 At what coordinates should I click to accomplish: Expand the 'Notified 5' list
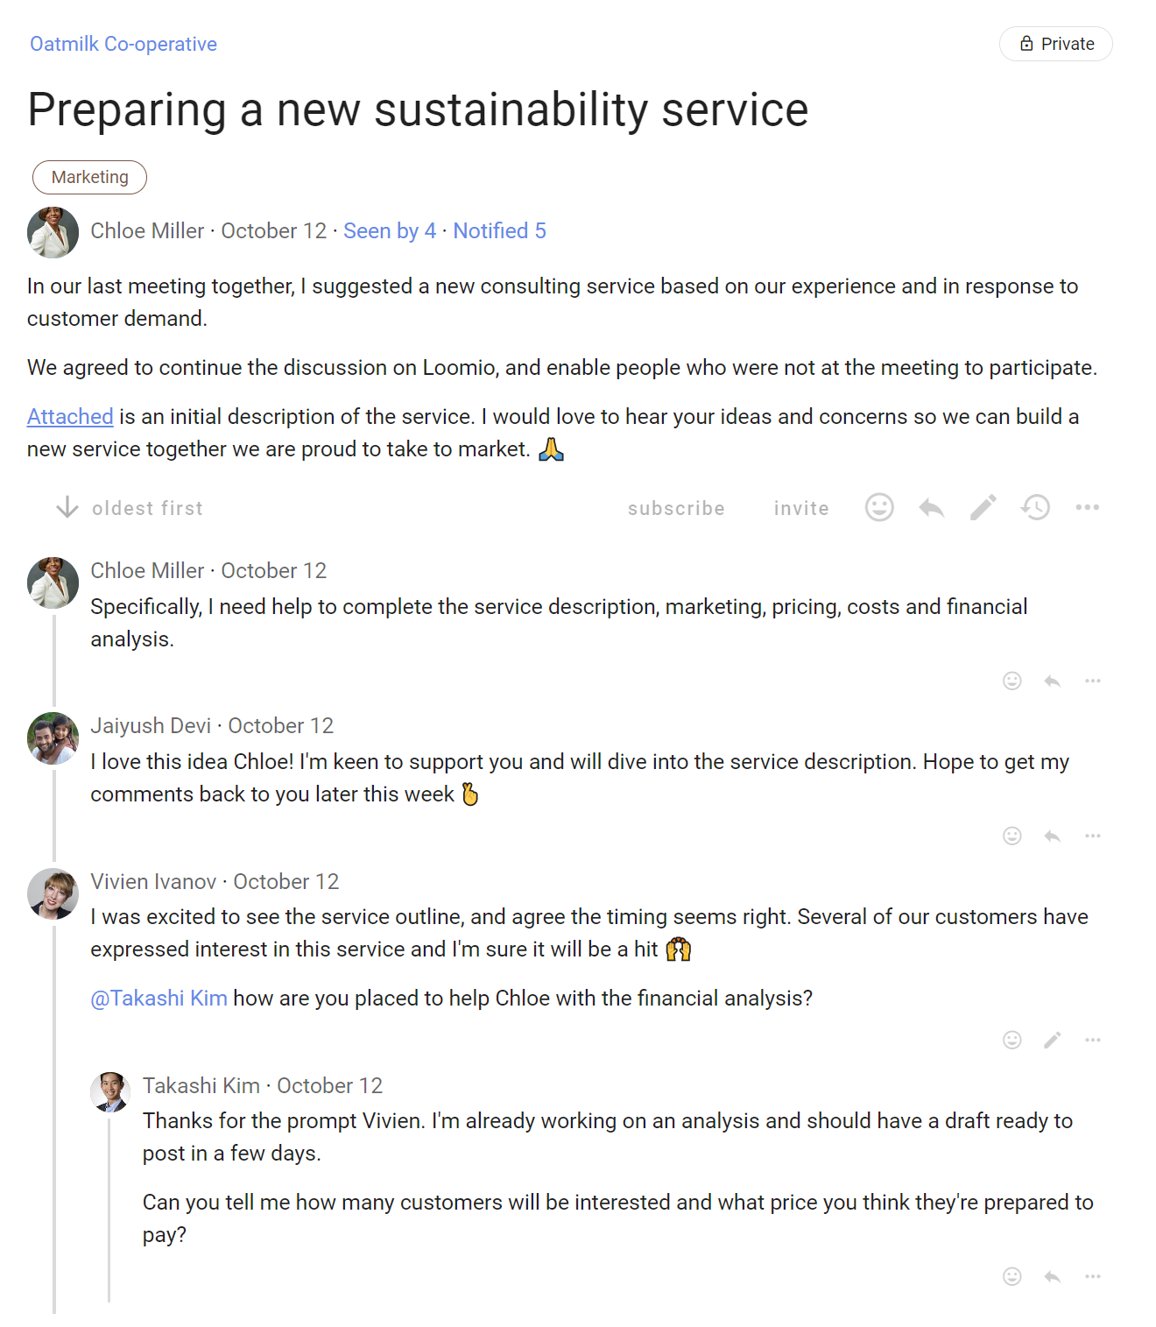pos(498,230)
